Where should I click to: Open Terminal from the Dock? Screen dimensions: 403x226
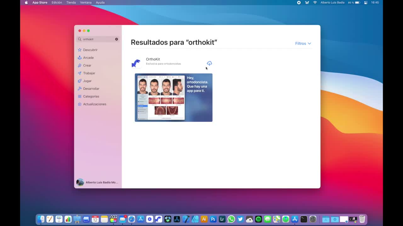click(304, 219)
